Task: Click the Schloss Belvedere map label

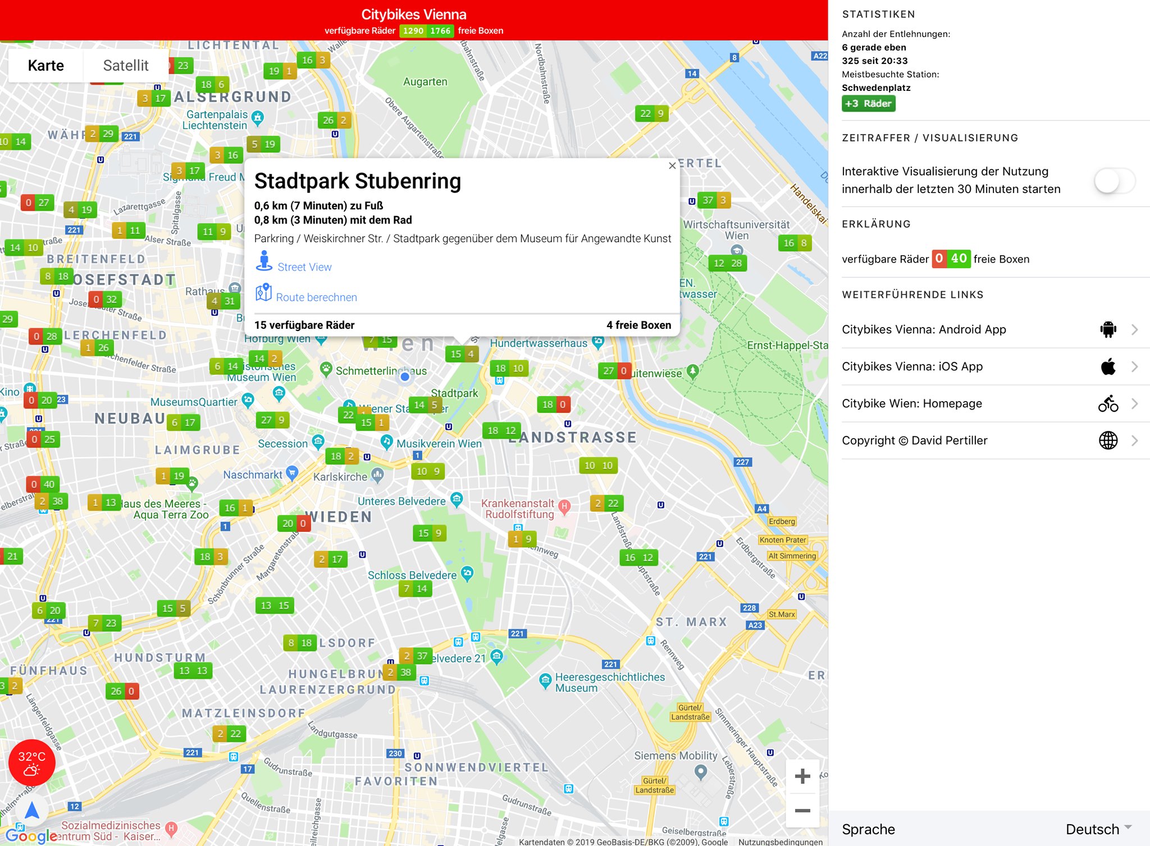Action: click(x=412, y=575)
